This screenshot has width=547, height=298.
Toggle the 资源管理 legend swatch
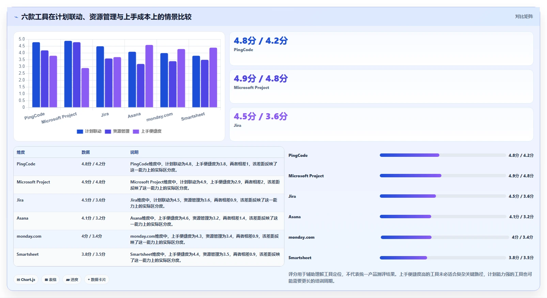pyautogui.click(x=108, y=131)
